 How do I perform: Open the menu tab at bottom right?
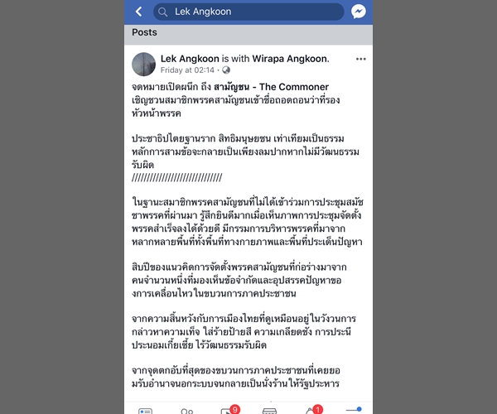[354, 410]
